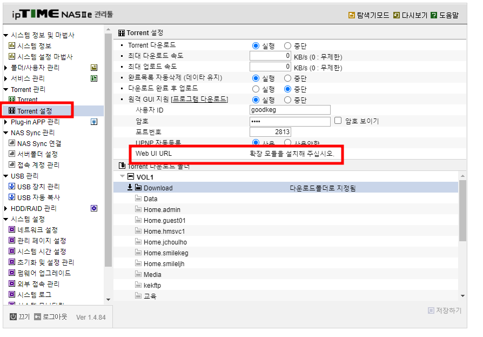483x337 pixels.
Task: Select 실행 for 완료목록 자동삭제
Action: 256,78
